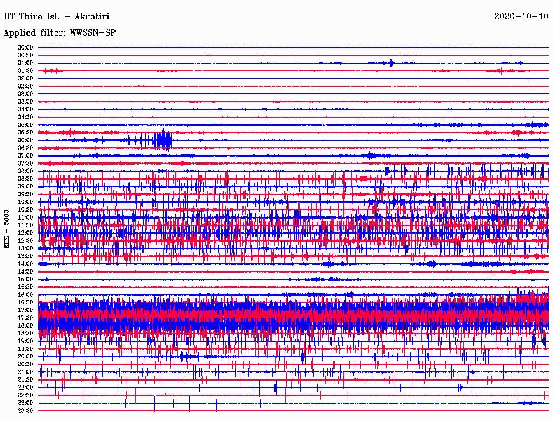Image resolution: width=553 pixels, height=421 pixels.
Task: Select the 22:30 time label
Action: (25, 395)
